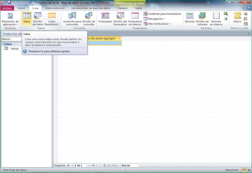Open Diseño de tabla
252x173 pixels.
[37, 19]
